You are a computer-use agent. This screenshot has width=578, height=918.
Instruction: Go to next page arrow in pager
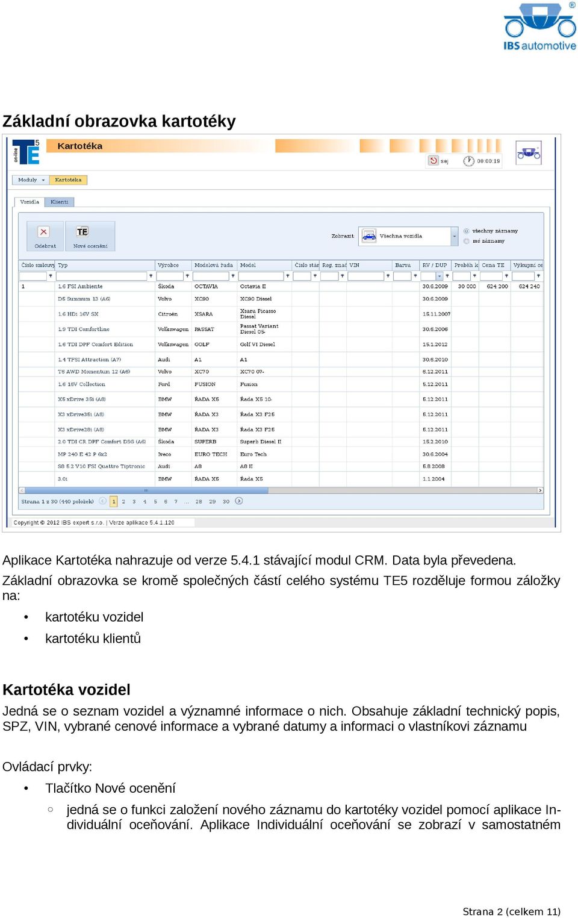click(239, 501)
